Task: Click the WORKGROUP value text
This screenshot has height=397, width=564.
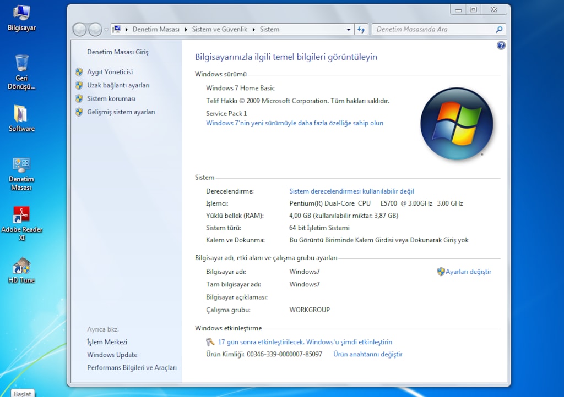Action: point(310,310)
